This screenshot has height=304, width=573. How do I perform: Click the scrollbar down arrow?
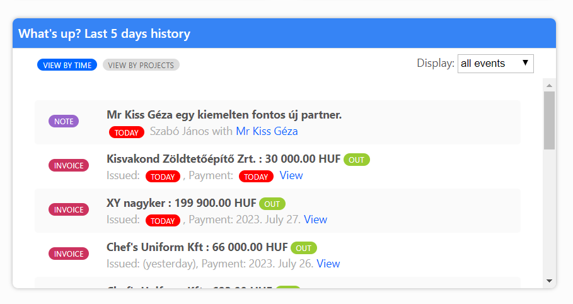coord(549,281)
